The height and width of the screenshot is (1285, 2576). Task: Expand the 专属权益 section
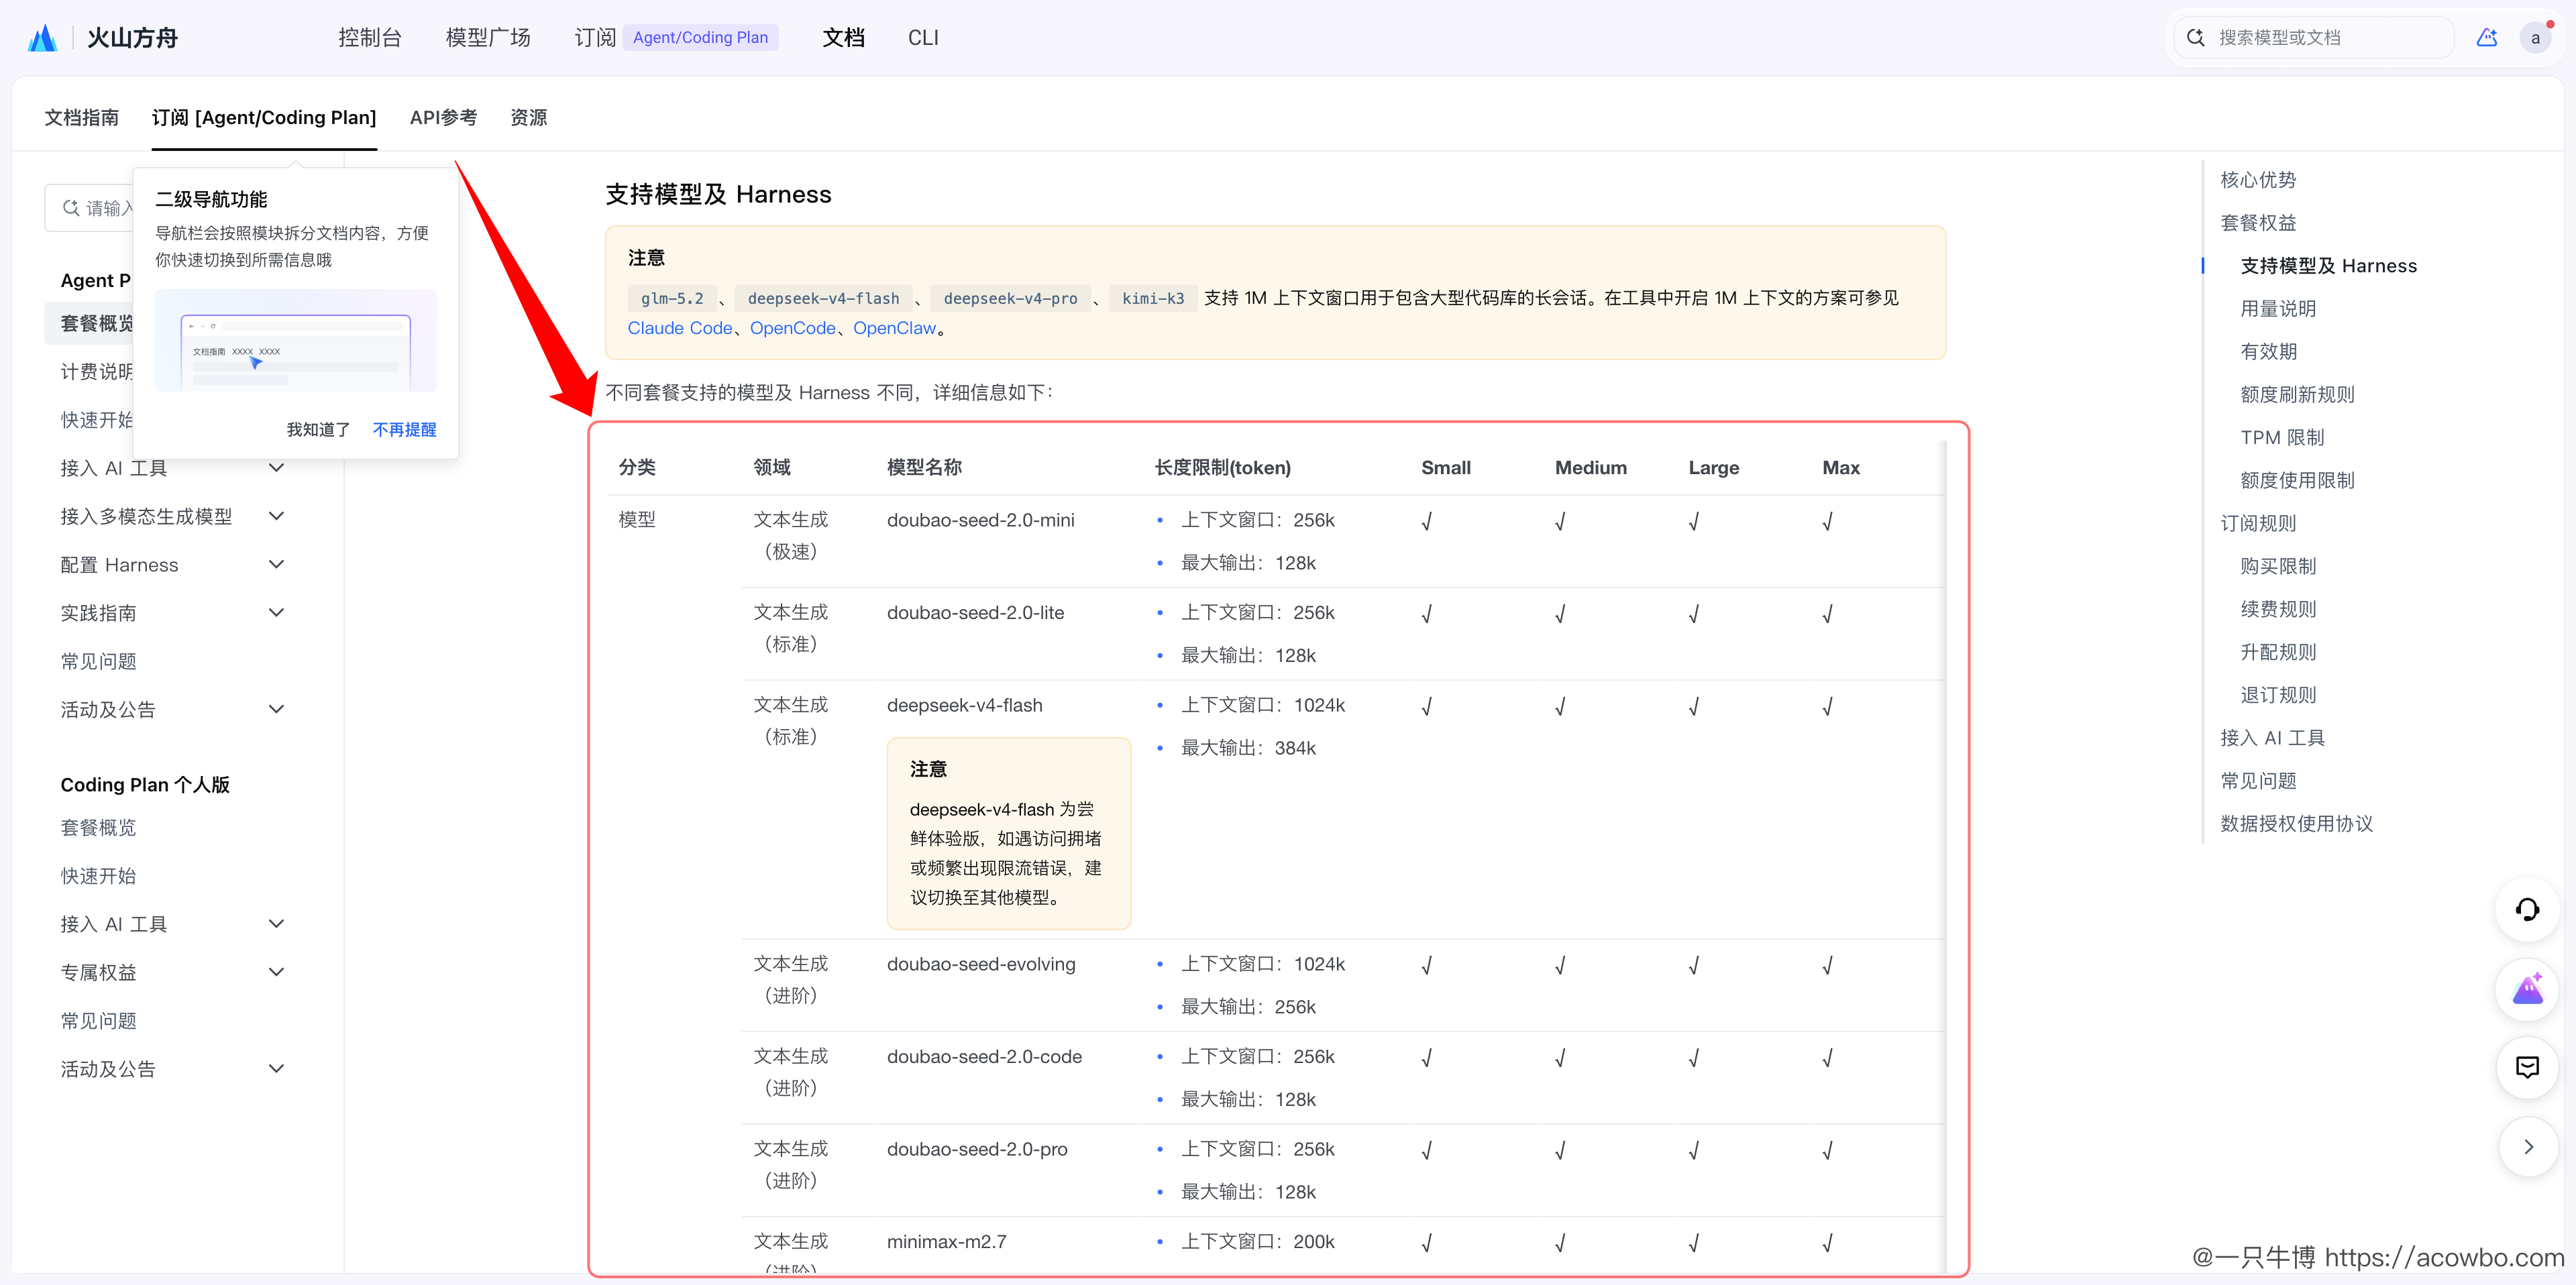coord(277,972)
